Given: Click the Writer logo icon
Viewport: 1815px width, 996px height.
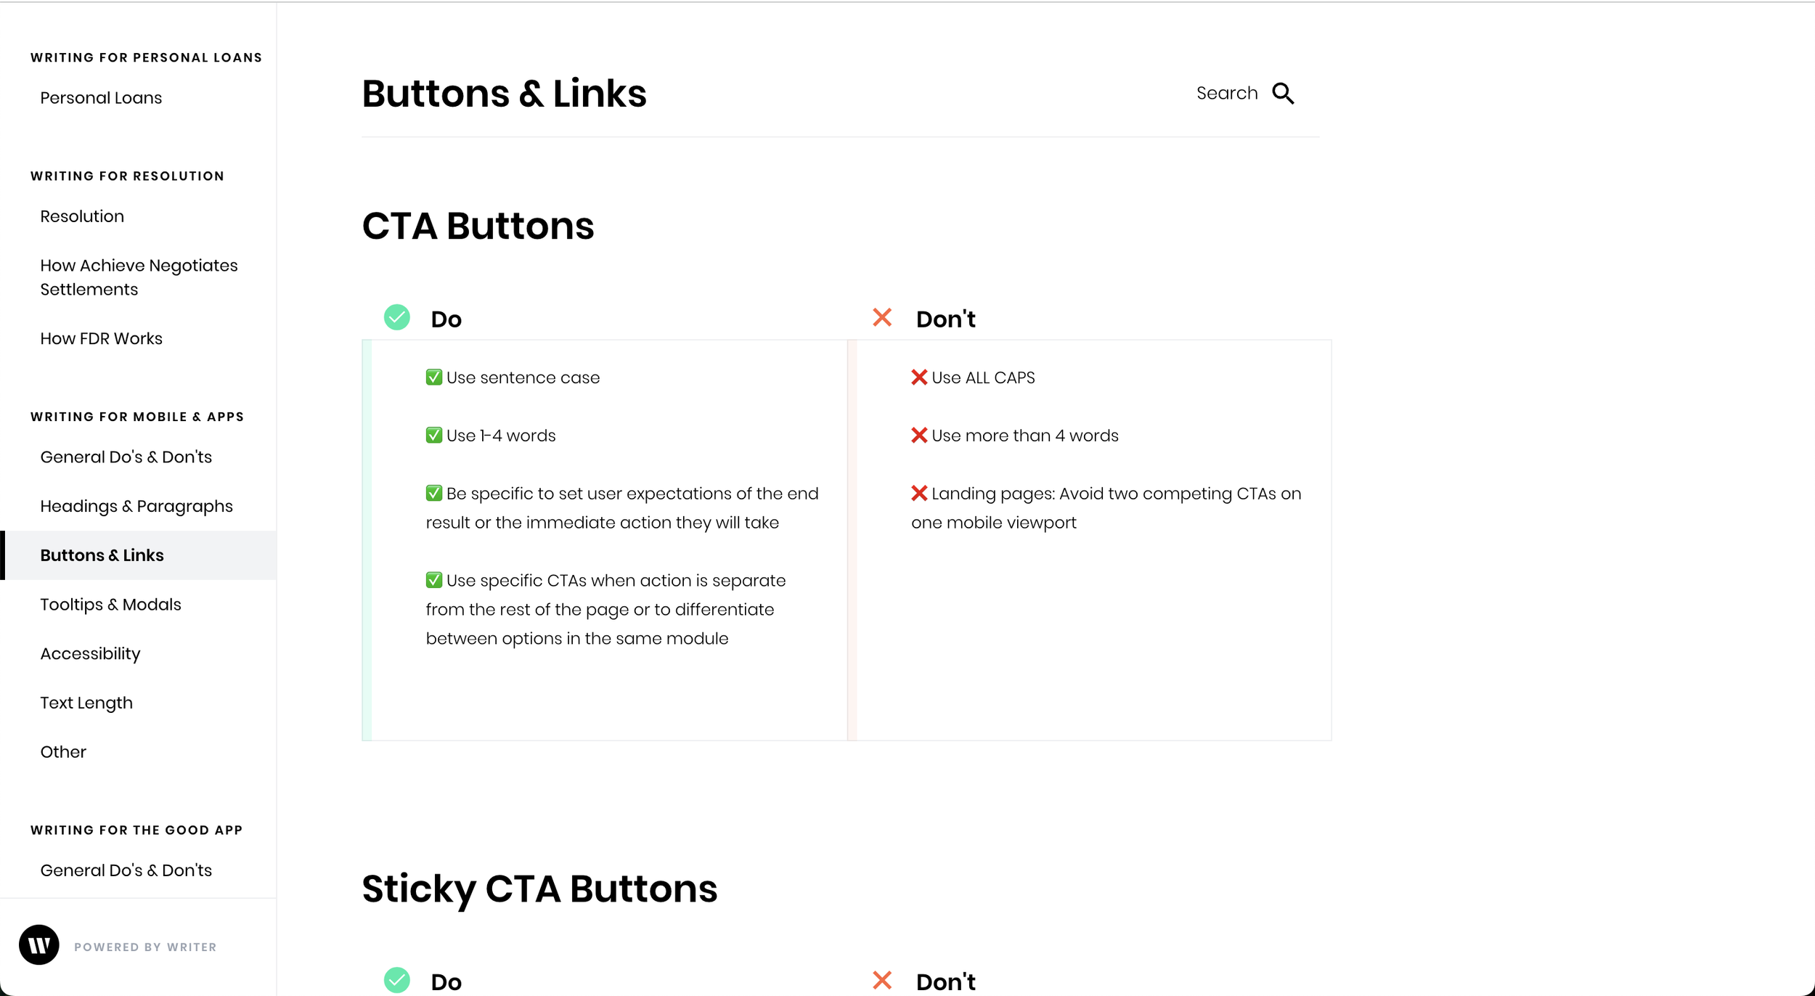Looking at the screenshot, I should tap(39, 944).
